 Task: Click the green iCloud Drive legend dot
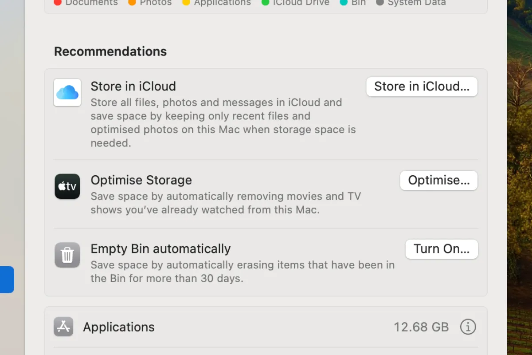point(266,3)
